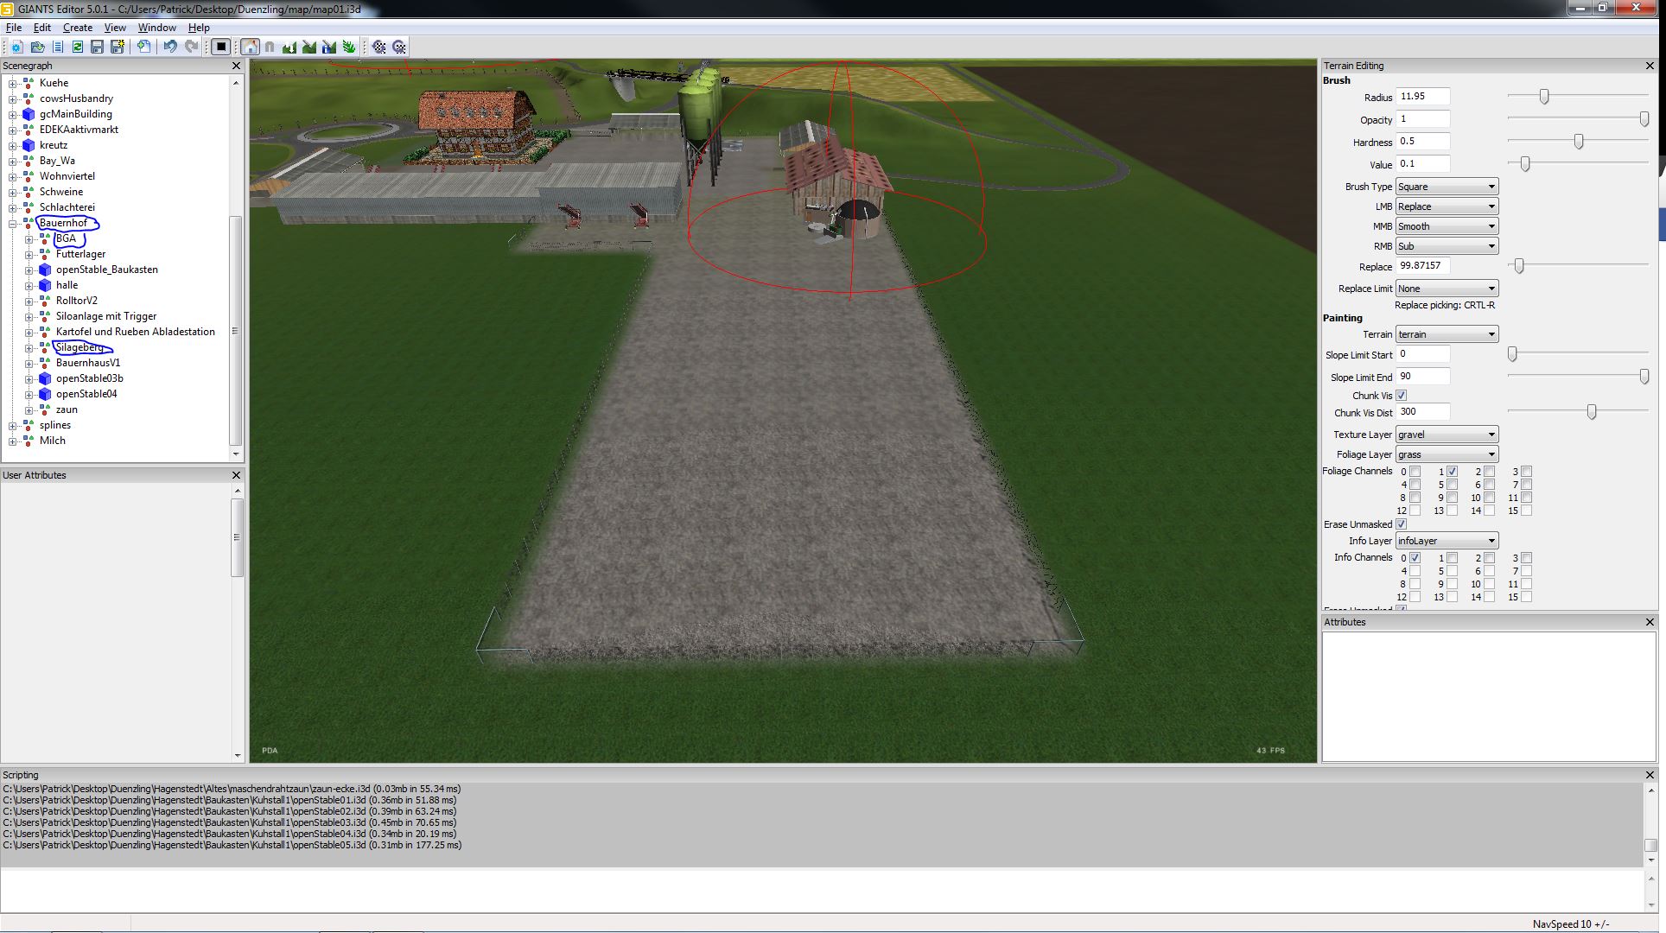1666x933 pixels.
Task: Collapse the Bauernhof tree node
Action: tap(13, 224)
